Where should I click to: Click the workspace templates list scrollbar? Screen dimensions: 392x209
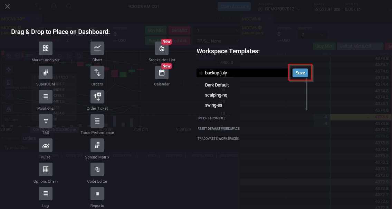click(306, 94)
